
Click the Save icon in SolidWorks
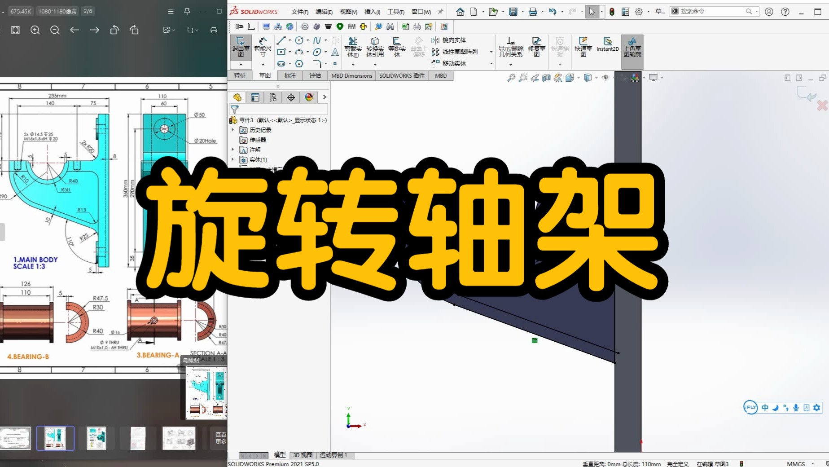pyautogui.click(x=513, y=12)
